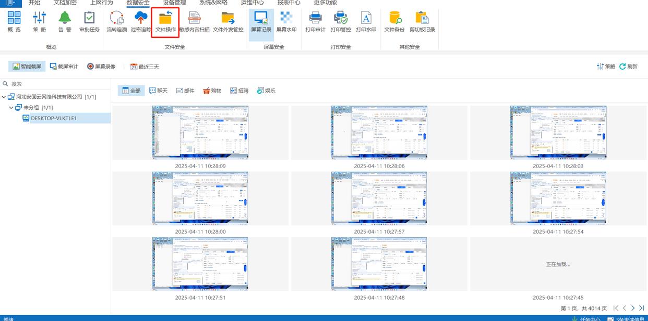This screenshot has width=648, height=321.
Task: Switch to the 设备管理 ribbon tab
Action: [174, 3]
